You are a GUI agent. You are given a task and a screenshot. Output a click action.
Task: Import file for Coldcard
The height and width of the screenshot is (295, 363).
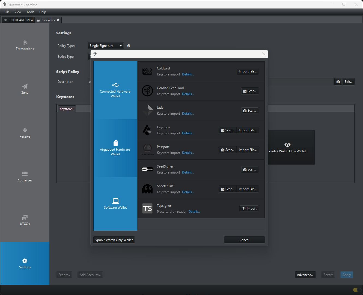point(248,71)
